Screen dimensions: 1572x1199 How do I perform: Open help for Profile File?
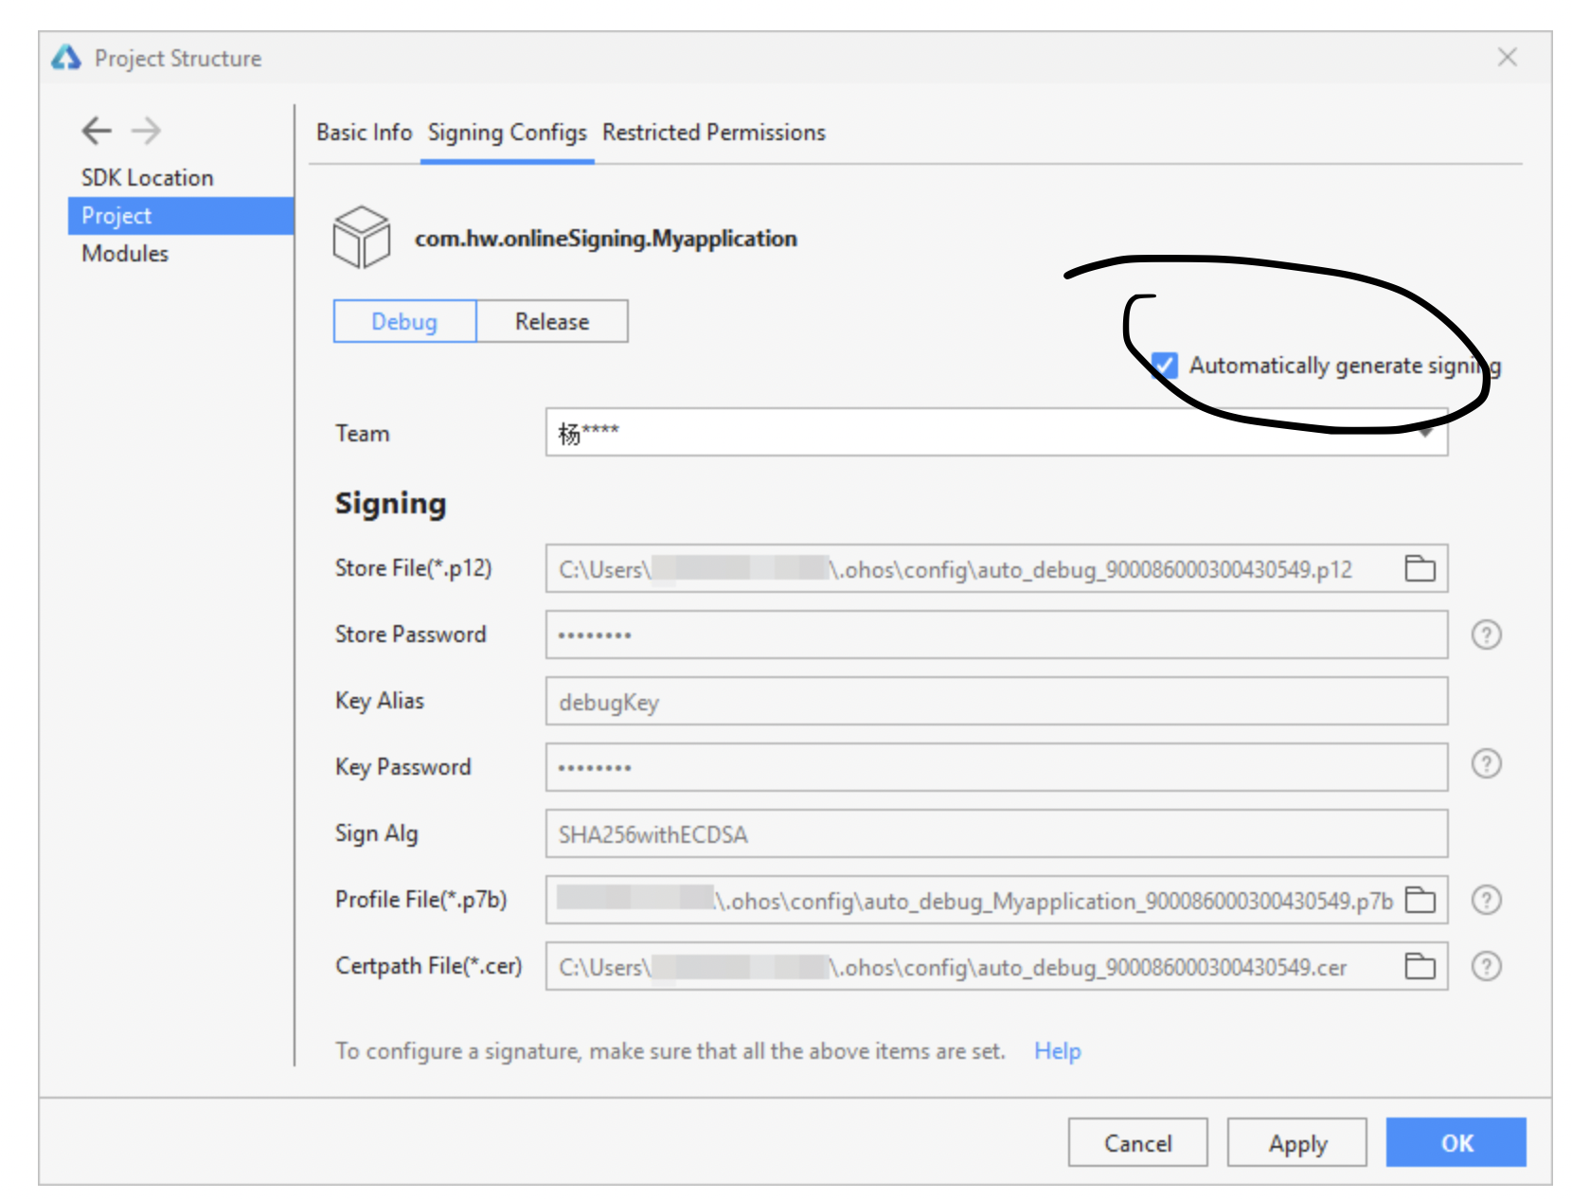(x=1486, y=900)
